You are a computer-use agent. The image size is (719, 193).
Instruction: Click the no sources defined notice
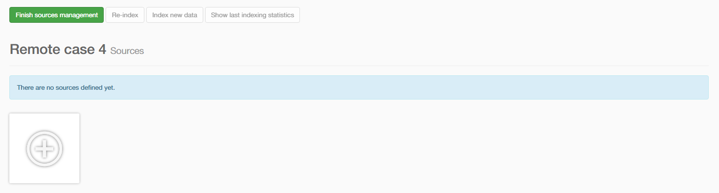pos(66,87)
